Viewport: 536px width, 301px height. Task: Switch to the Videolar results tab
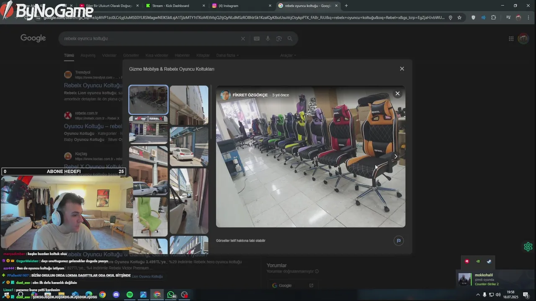(109, 55)
